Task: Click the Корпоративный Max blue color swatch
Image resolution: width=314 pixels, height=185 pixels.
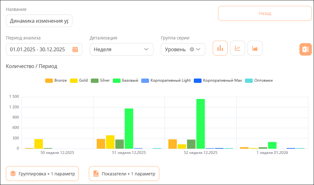Action: pyautogui.click(x=198, y=81)
